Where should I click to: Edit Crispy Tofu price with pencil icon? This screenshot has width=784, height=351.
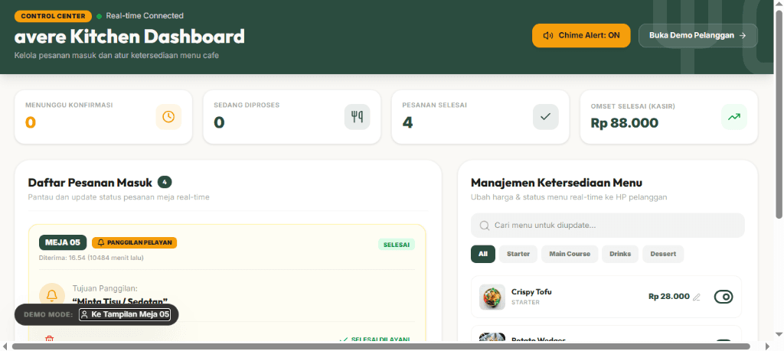click(697, 297)
